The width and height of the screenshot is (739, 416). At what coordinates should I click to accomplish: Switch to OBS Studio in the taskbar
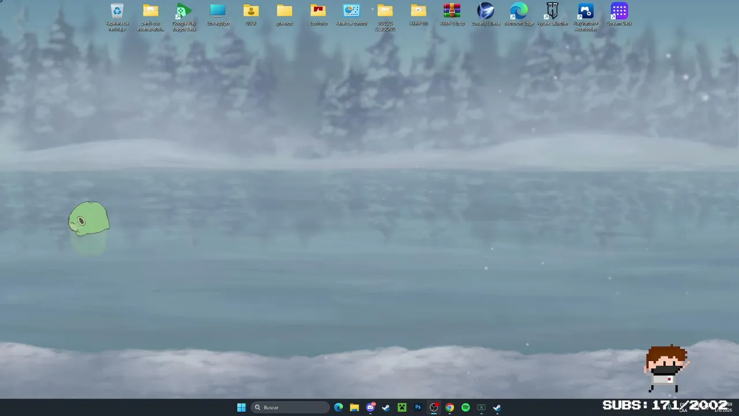click(x=434, y=407)
